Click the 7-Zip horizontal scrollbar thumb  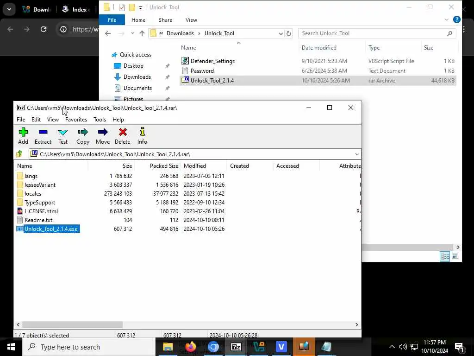pyautogui.click(x=72, y=324)
